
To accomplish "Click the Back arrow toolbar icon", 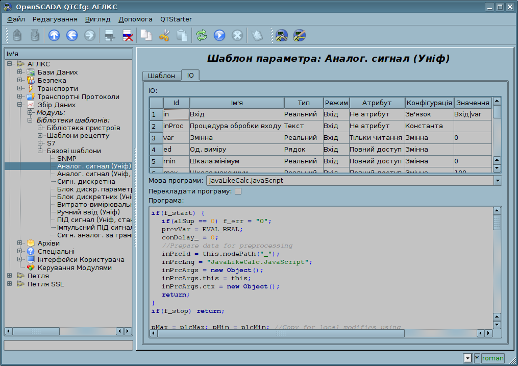I will point(72,35).
